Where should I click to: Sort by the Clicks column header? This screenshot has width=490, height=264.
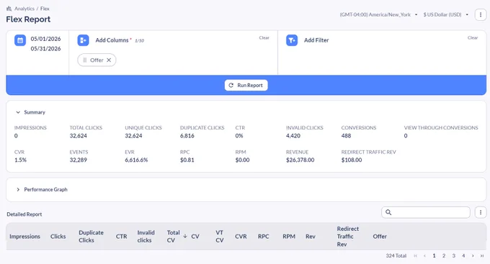click(x=58, y=237)
